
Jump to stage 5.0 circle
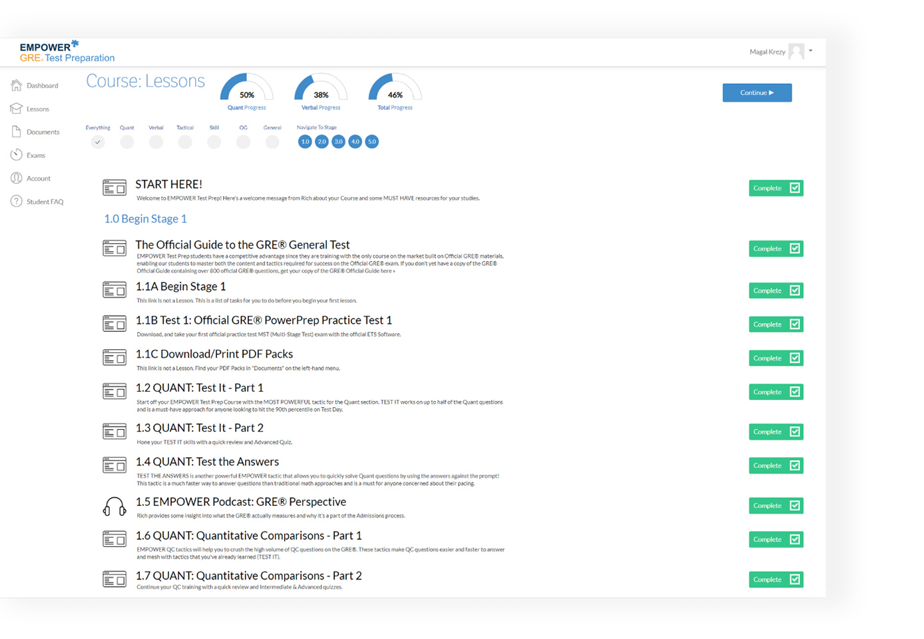pos(371,141)
